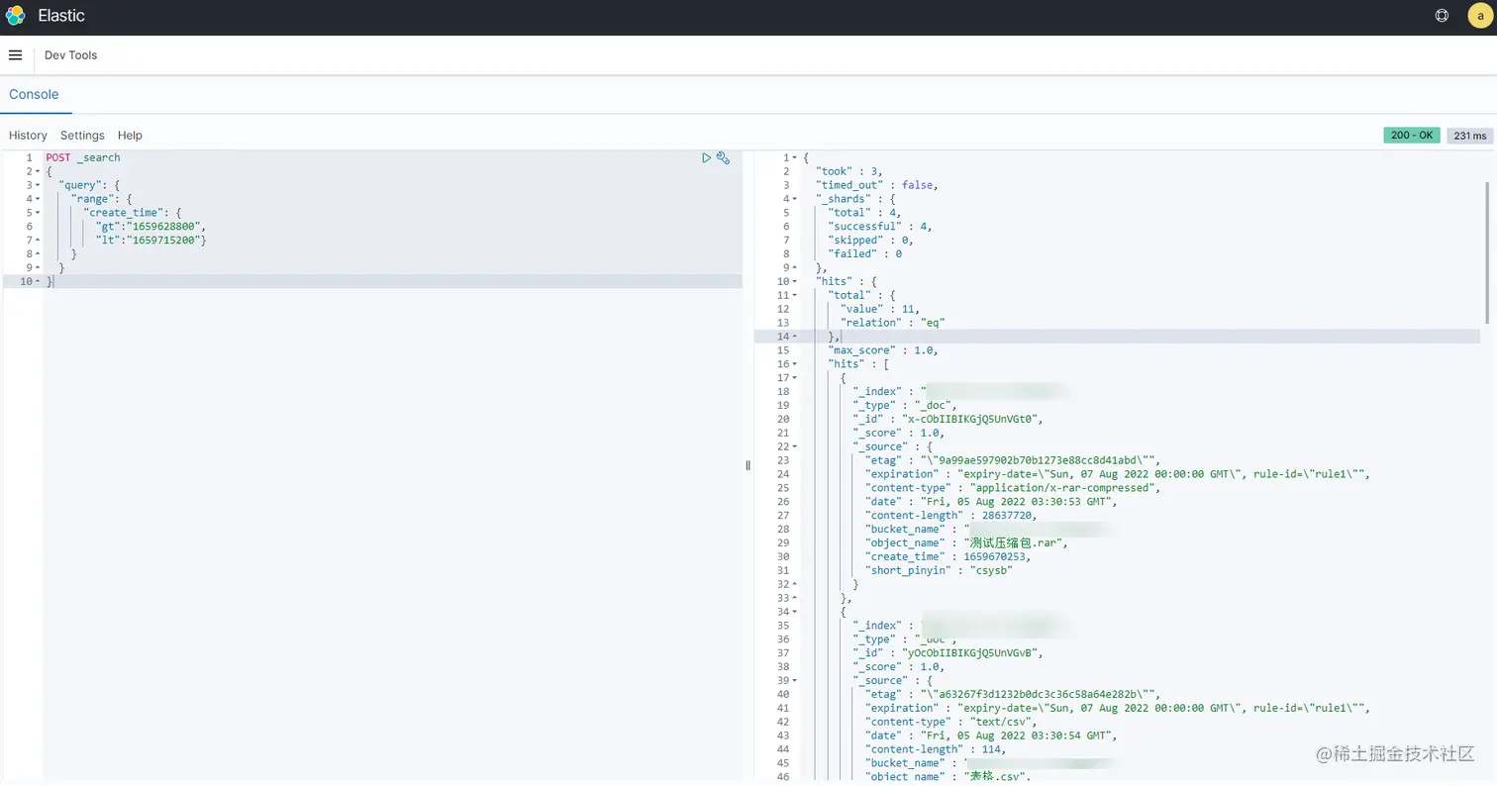This screenshot has height=786, width=1497.
Task: Click the 200 - OK status badge
Action: pyautogui.click(x=1411, y=136)
